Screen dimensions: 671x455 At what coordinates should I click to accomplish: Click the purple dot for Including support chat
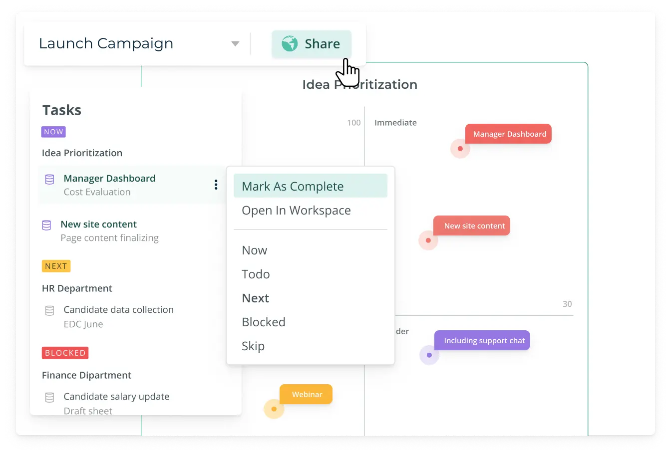coord(429,355)
